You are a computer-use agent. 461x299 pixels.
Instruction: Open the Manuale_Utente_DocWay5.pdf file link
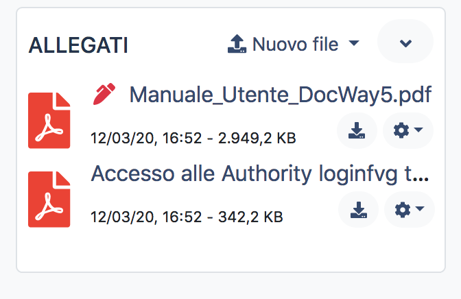(280, 95)
